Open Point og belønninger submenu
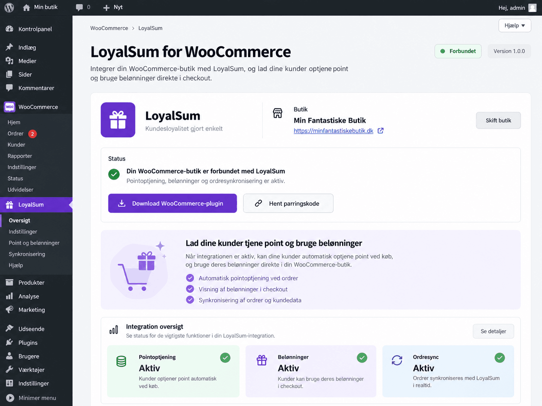This screenshot has height=406, width=542. point(34,243)
